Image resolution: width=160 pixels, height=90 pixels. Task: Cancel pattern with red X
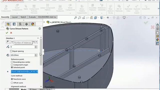(x=11, y=33)
